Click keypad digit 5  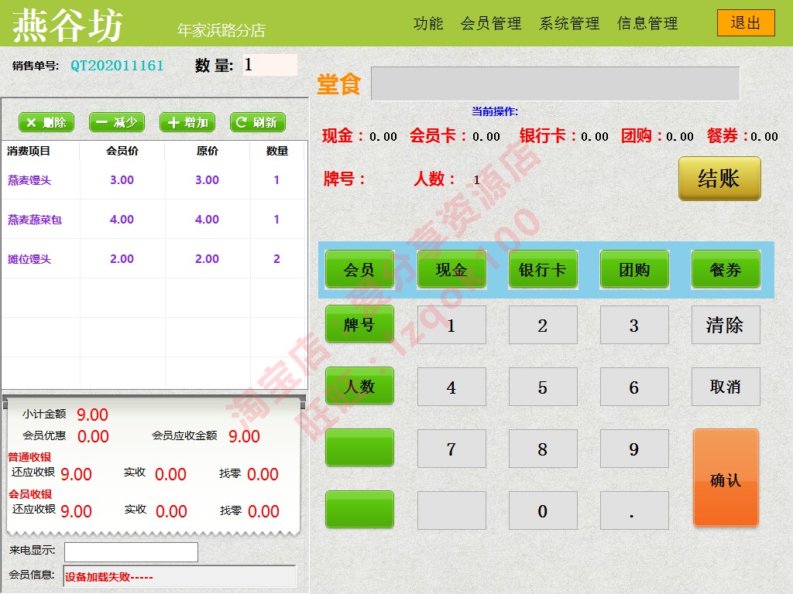coord(543,387)
